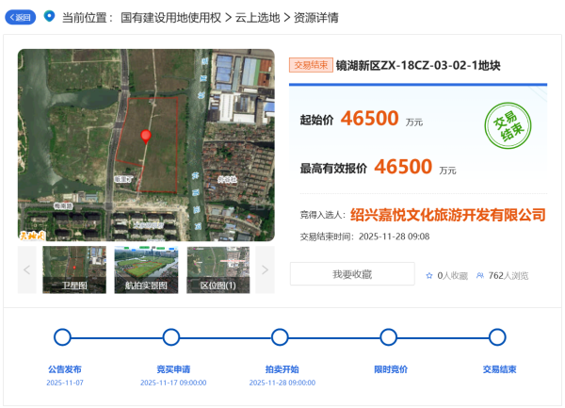Click the viewers count people icon

(480, 275)
